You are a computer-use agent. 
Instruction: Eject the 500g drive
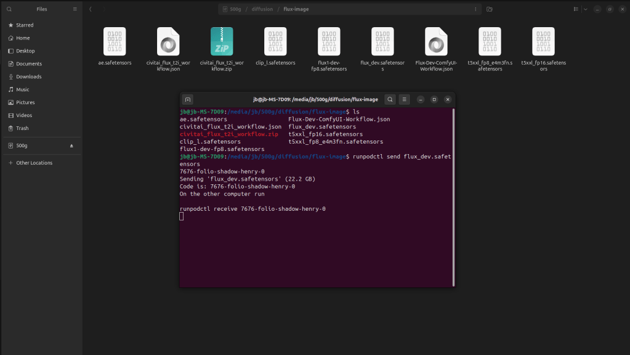coord(71,146)
